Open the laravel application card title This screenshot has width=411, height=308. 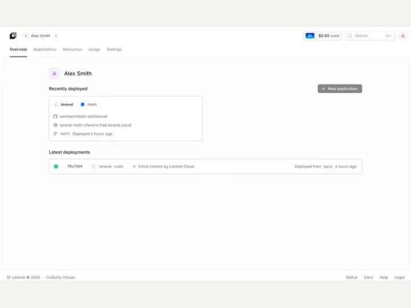(x=67, y=104)
